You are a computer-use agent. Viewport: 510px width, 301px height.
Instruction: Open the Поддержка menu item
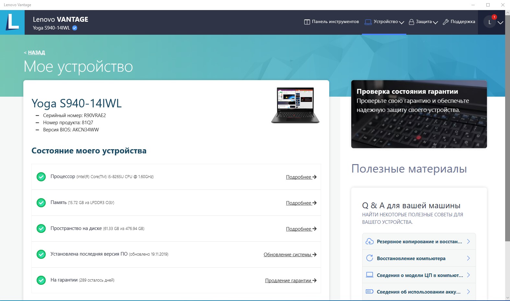[x=459, y=22]
